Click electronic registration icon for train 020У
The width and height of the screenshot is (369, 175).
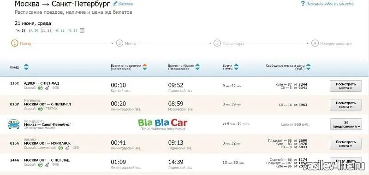[41, 109]
